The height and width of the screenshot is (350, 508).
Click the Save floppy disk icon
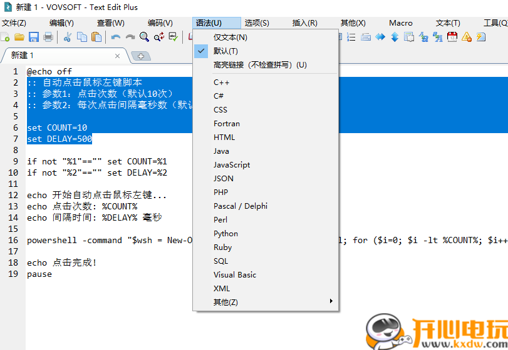pos(34,37)
